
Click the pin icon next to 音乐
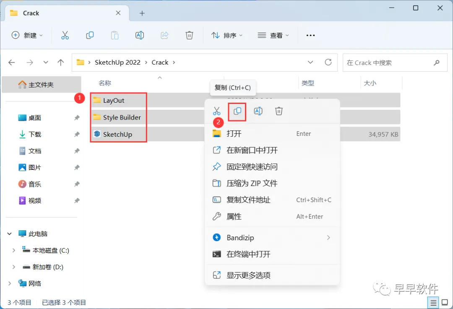(77, 184)
